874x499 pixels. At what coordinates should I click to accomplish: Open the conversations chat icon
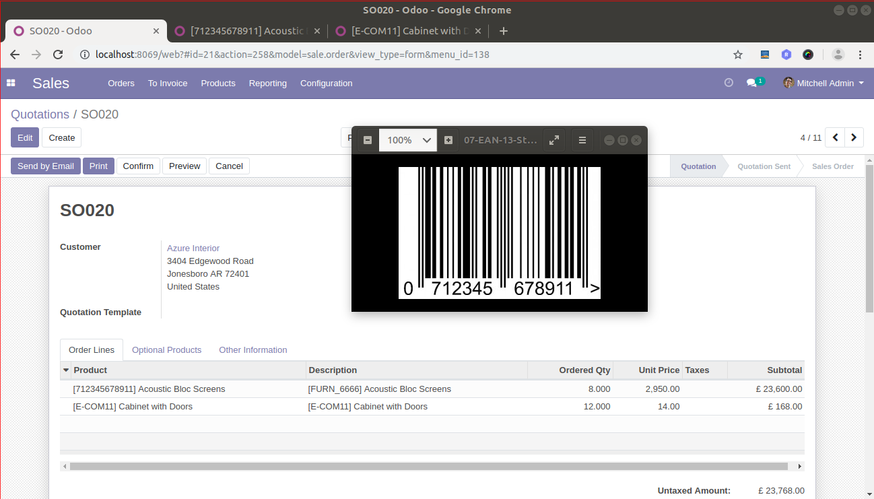pyautogui.click(x=751, y=83)
